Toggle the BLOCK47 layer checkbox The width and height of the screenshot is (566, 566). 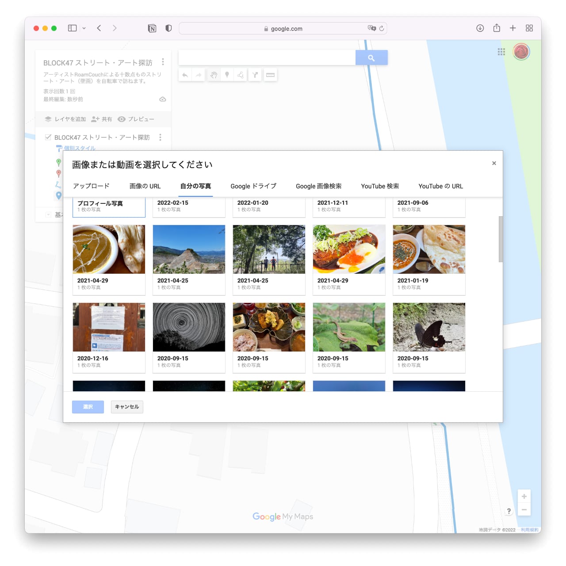point(48,137)
